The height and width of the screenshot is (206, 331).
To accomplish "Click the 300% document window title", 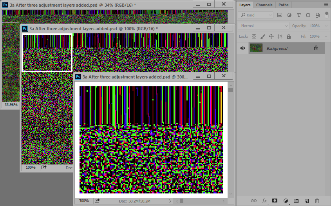I will point(135,77).
